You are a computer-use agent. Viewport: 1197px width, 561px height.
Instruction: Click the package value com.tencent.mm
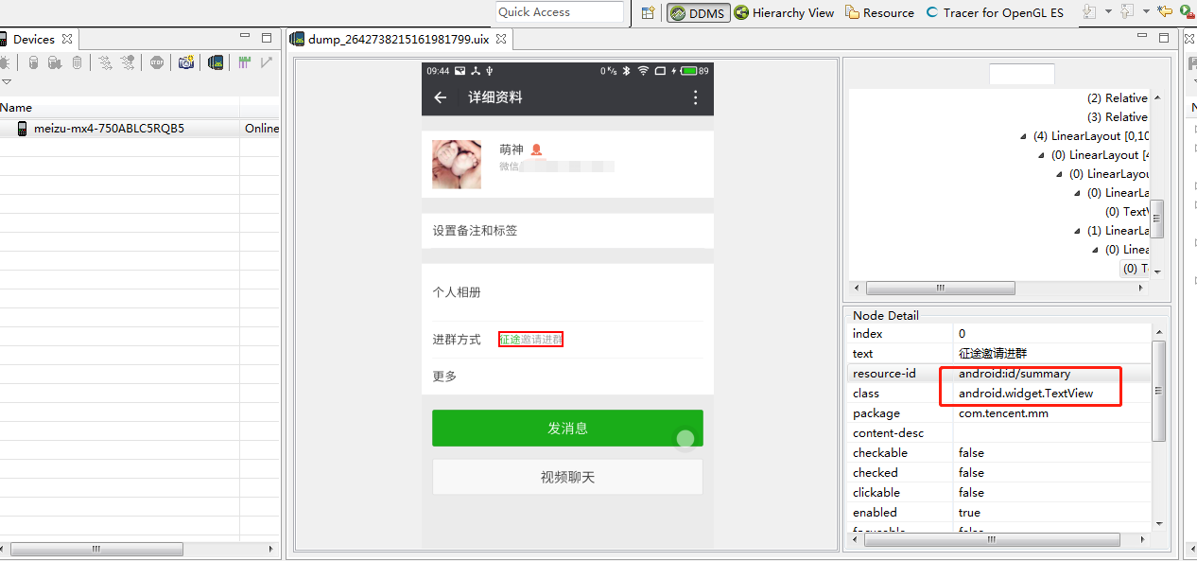pyautogui.click(x=1003, y=413)
